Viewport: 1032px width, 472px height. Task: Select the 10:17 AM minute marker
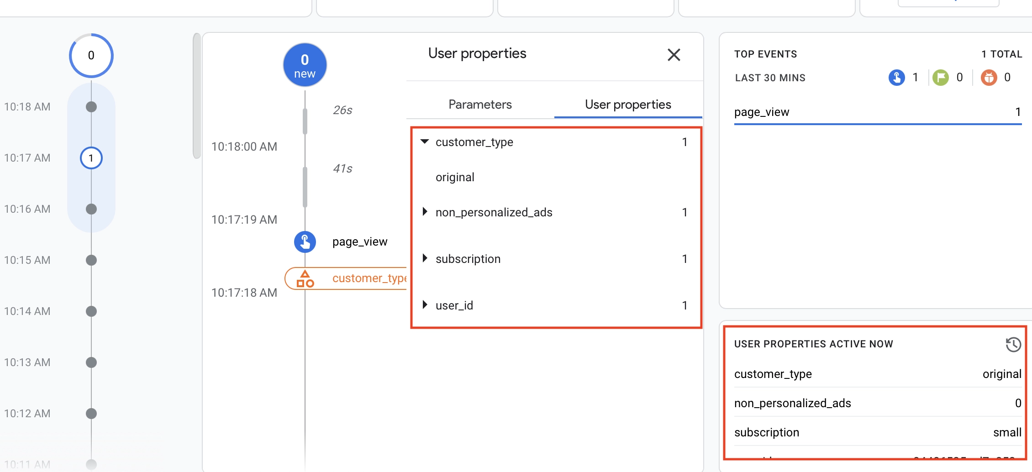tap(91, 158)
